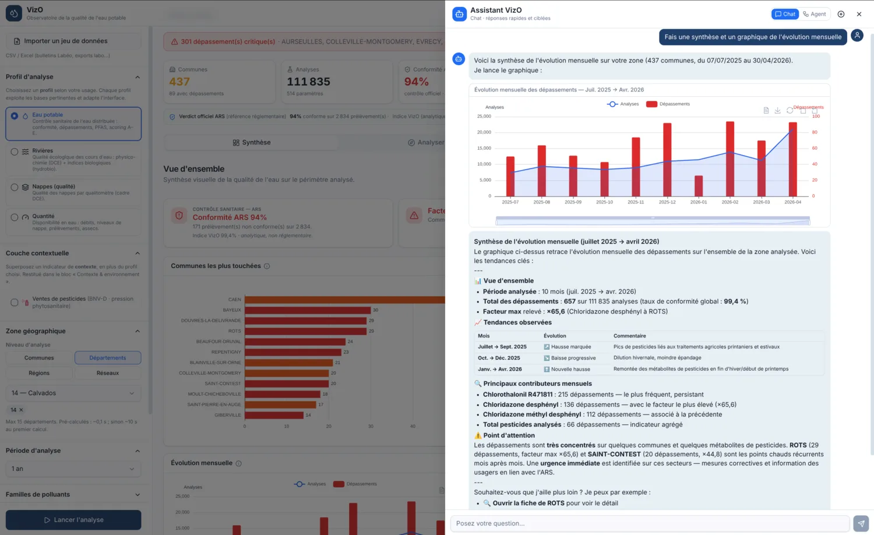Screen dimensions: 874x535
Task: Collapse the Profil d'analyse section
Action: (138, 77)
